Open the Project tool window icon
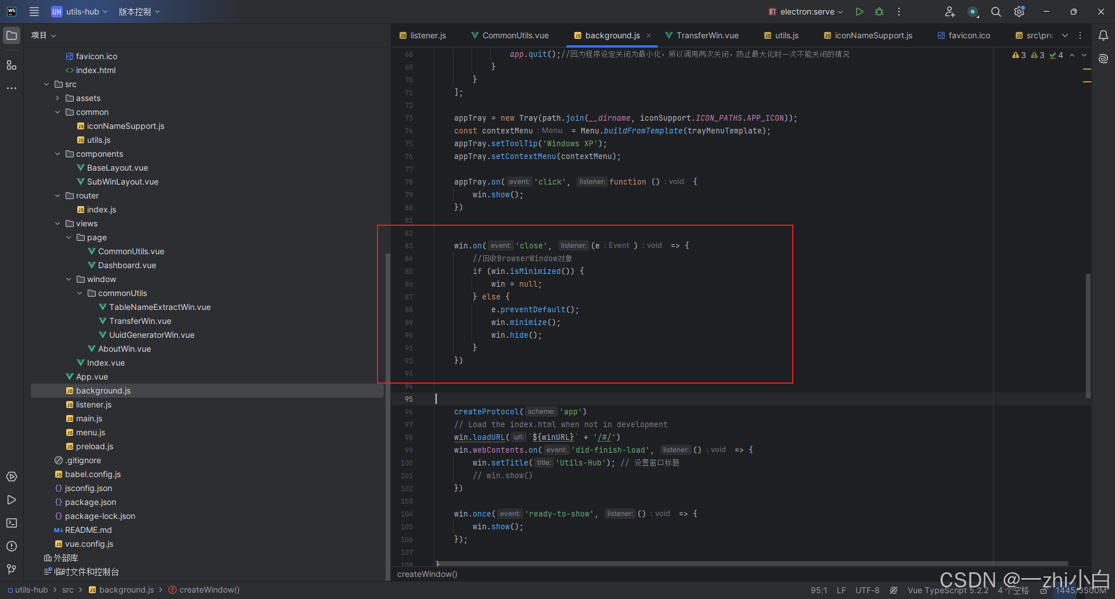Image resolution: width=1115 pixels, height=599 pixels. tap(12, 35)
